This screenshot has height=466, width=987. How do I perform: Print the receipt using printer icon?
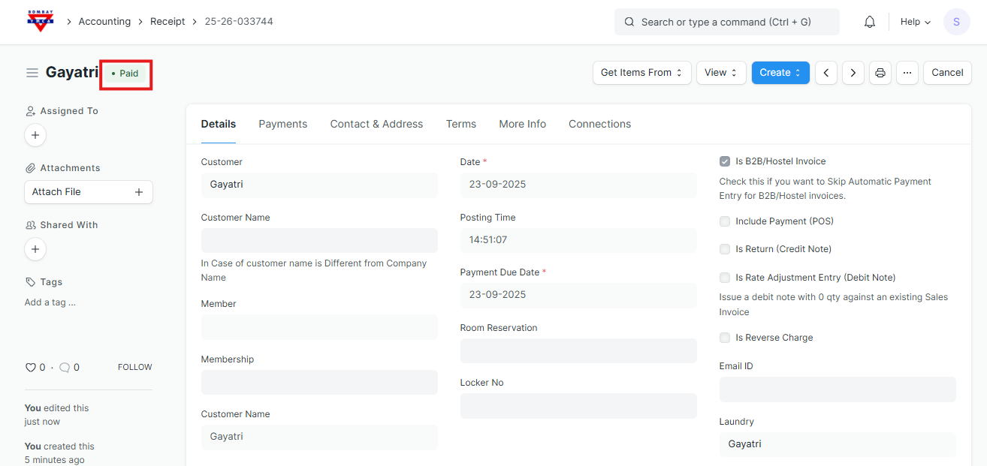(880, 73)
